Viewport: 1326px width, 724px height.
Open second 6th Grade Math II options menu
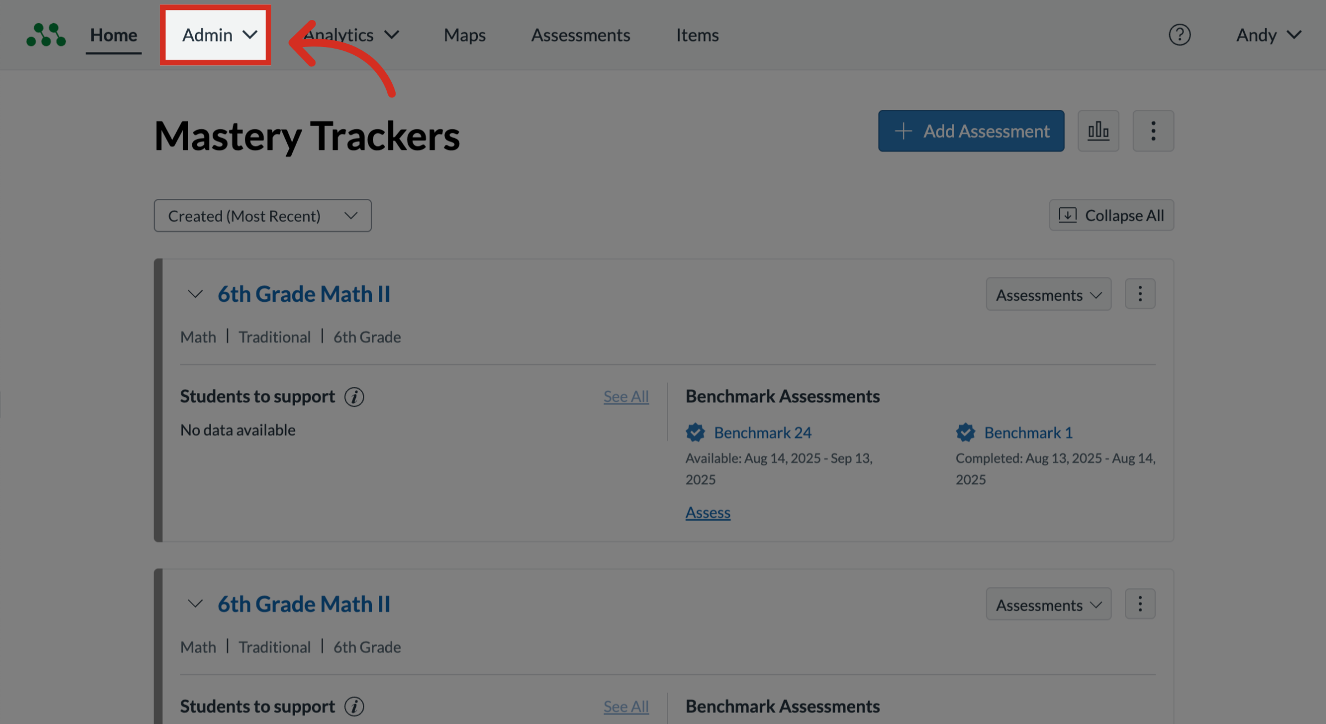point(1140,604)
